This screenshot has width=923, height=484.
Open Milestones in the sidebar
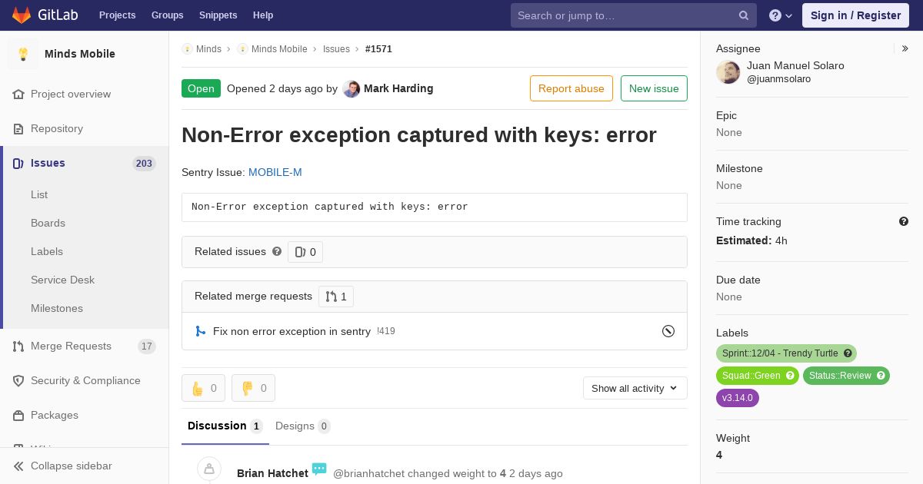click(x=57, y=308)
